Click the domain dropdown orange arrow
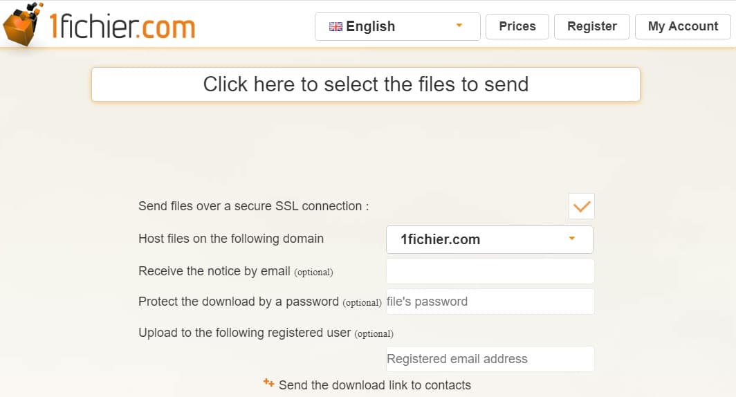 point(571,239)
